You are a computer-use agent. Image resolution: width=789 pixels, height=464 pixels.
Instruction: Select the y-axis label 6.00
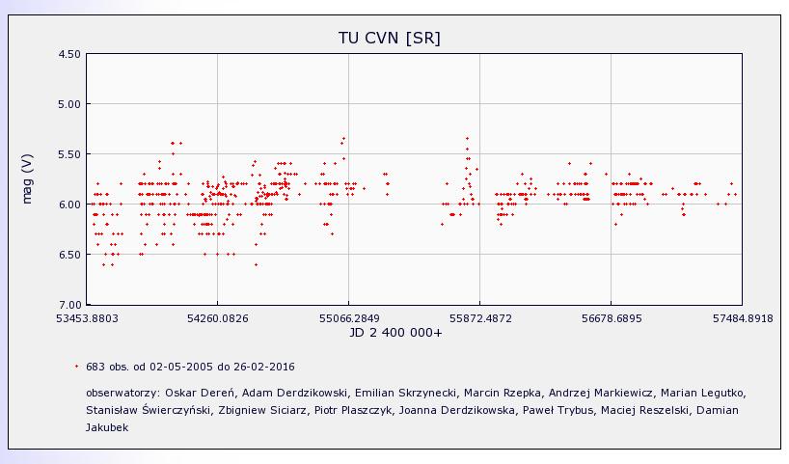pos(69,205)
